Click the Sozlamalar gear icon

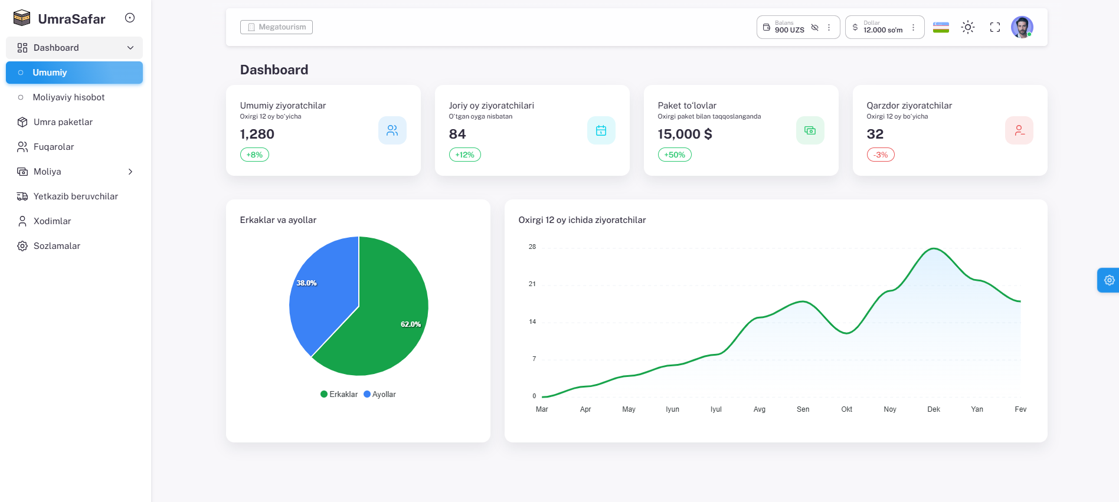22,246
